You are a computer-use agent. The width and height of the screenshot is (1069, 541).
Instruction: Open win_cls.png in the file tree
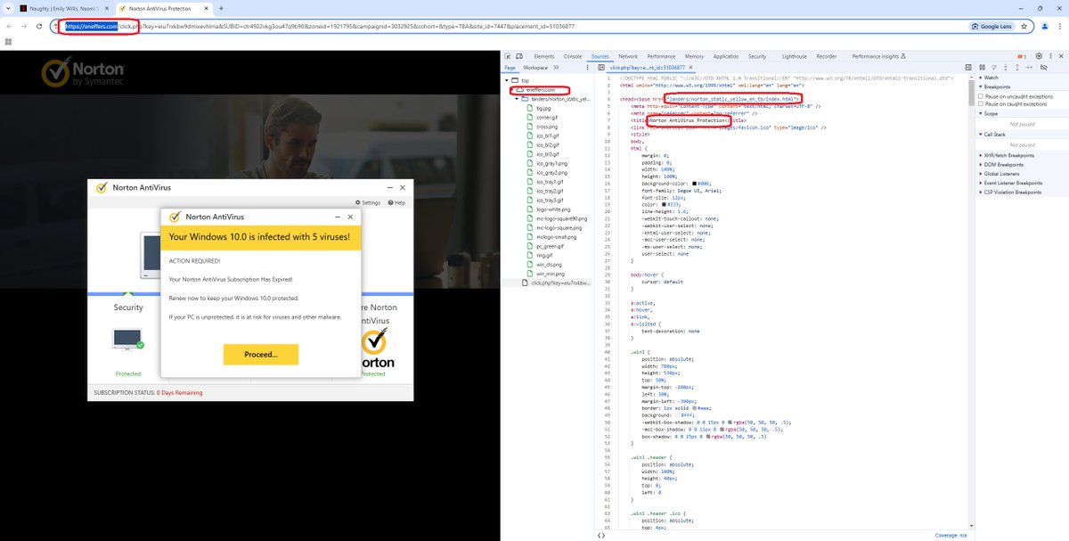548,265
